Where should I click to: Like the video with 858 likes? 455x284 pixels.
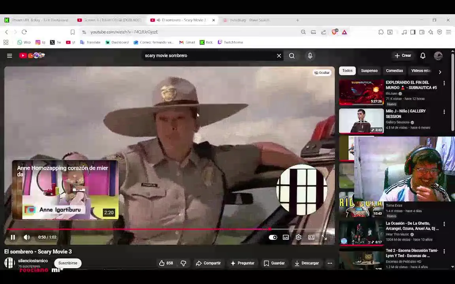pos(166,263)
